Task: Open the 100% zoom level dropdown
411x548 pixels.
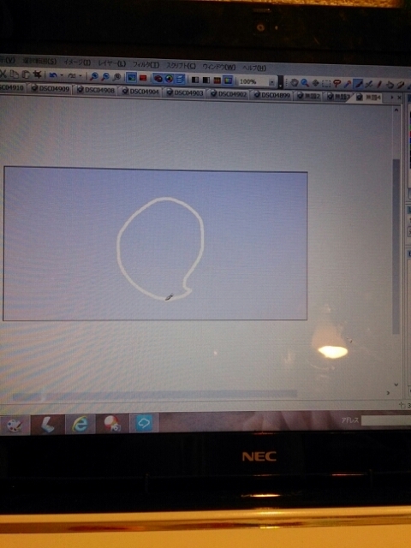Action: (271, 82)
